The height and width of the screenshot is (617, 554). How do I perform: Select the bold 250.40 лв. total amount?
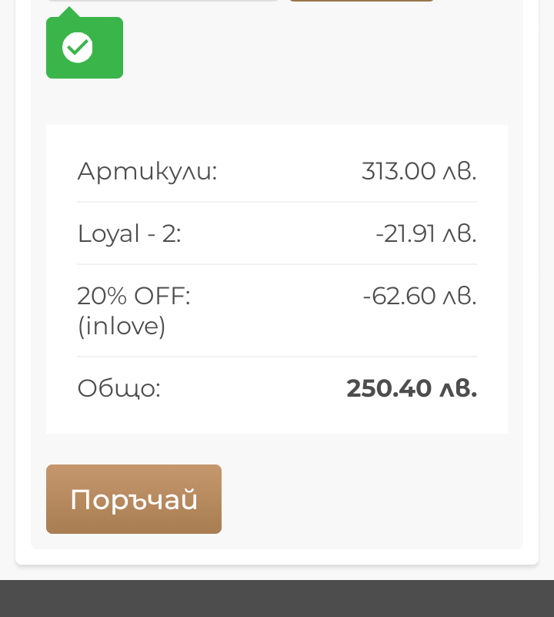(412, 388)
